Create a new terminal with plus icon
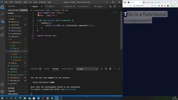The image size is (178, 100). pyautogui.click(x=102, y=69)
